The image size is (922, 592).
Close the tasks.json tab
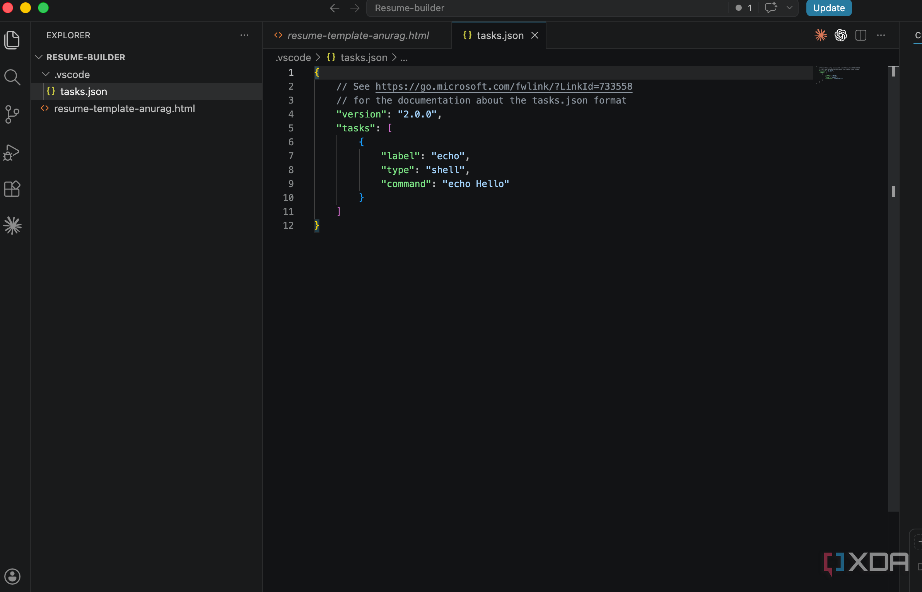(534, 35)
